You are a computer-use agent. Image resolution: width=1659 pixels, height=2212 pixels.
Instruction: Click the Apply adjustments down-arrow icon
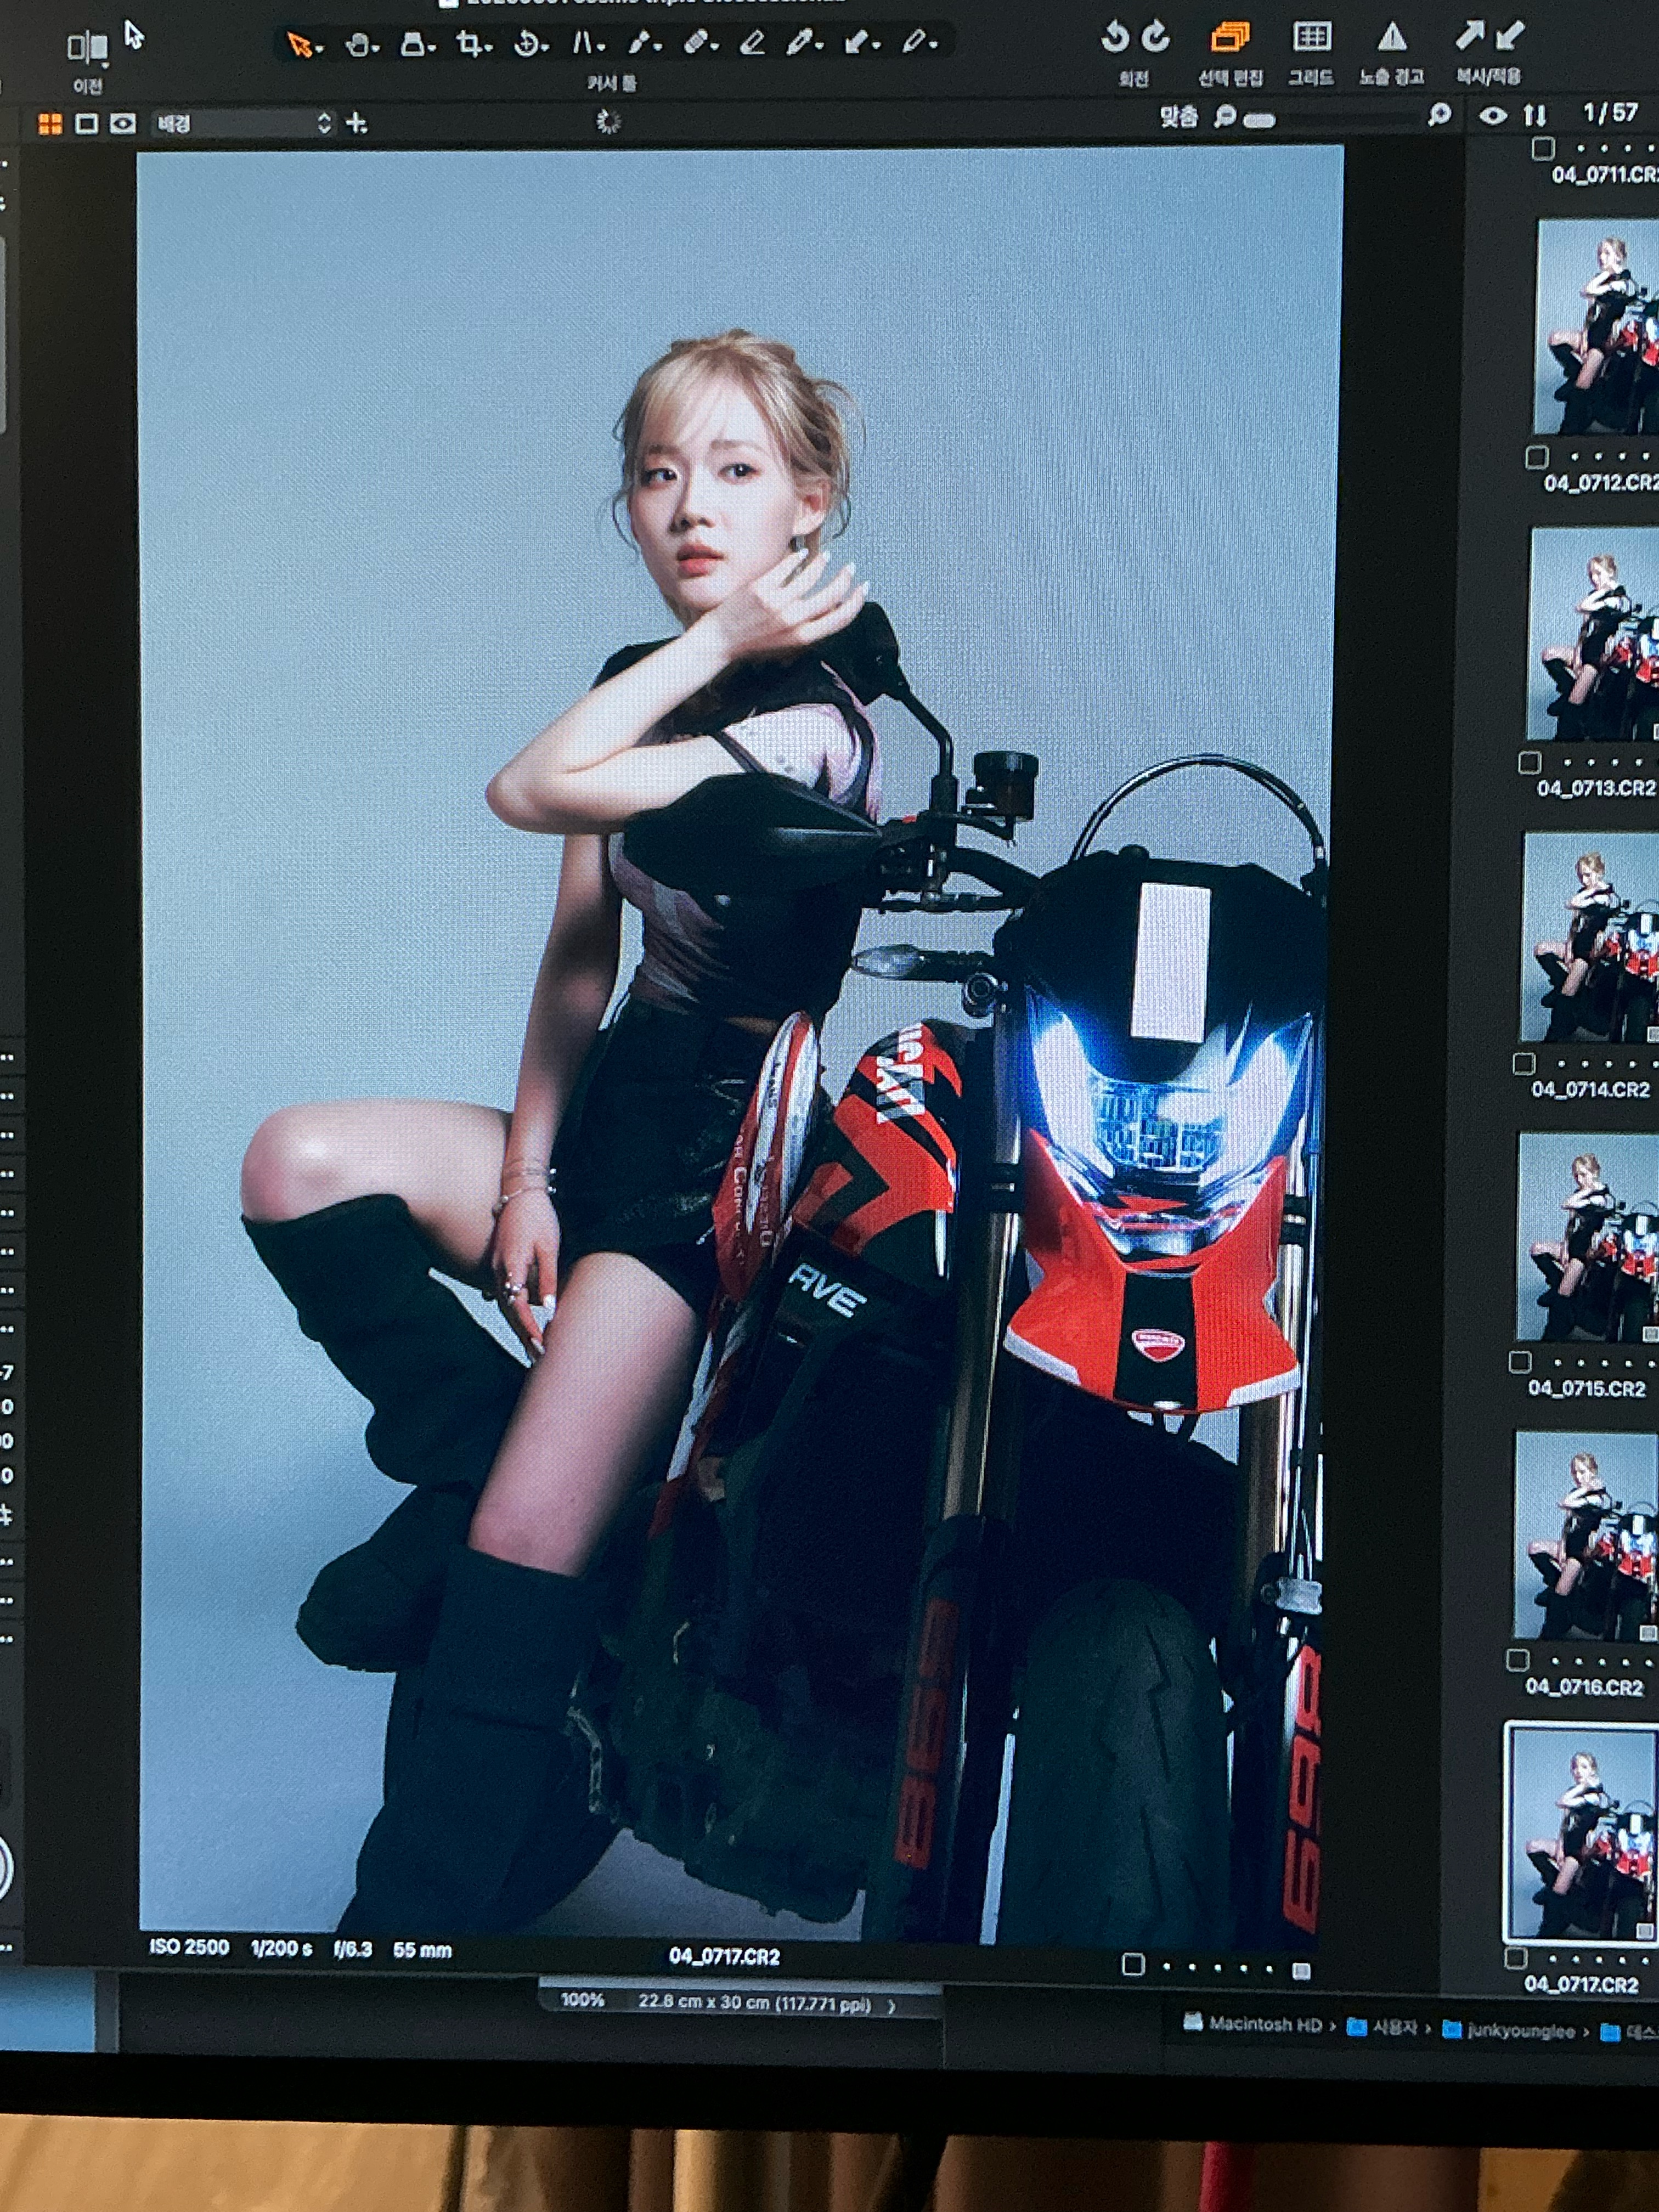coord(1509,36)
